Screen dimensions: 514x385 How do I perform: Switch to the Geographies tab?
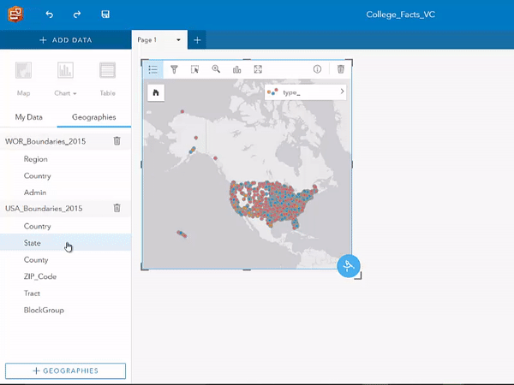pos(94,117)
